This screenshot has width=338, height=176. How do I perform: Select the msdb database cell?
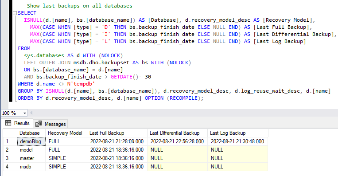coord(31,167)
